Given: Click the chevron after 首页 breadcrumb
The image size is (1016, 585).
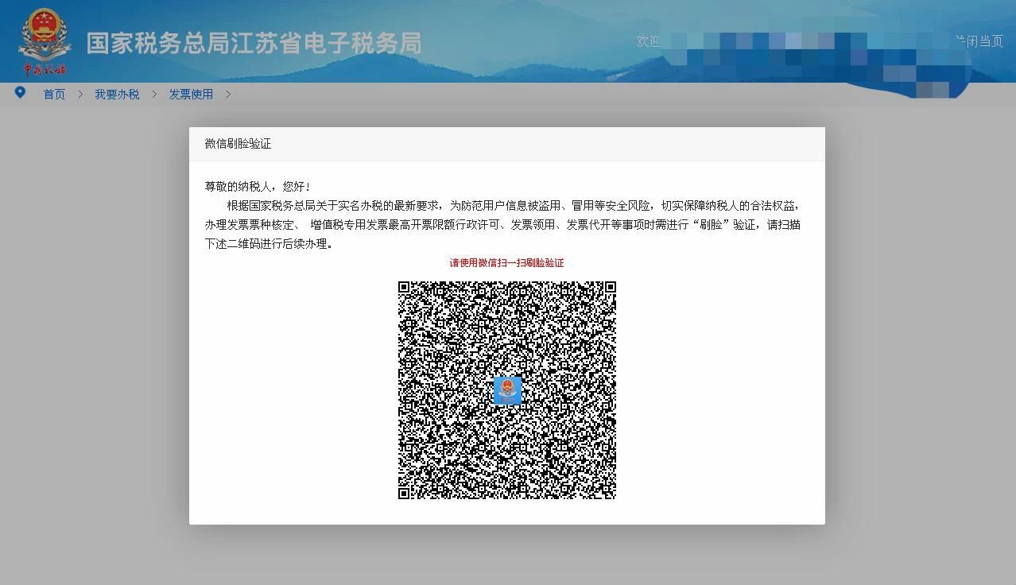Looking at the screenshot, I should click(x=80, y=95).
